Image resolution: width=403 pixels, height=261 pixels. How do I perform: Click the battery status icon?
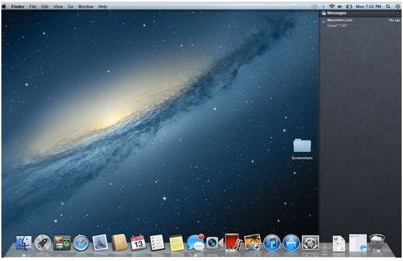click(x=349, y=7)
